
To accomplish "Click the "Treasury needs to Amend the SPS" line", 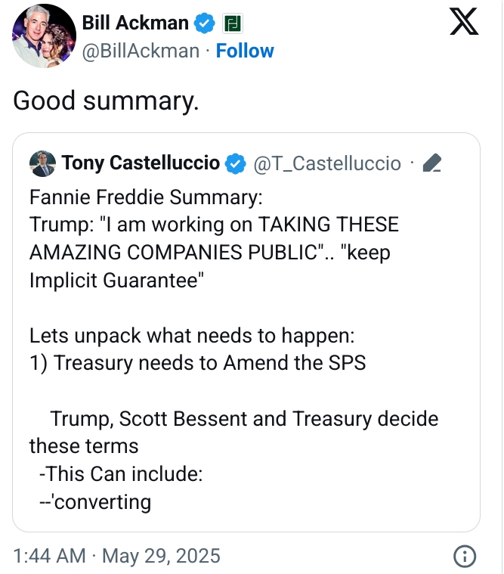I will tap(197, 362).
